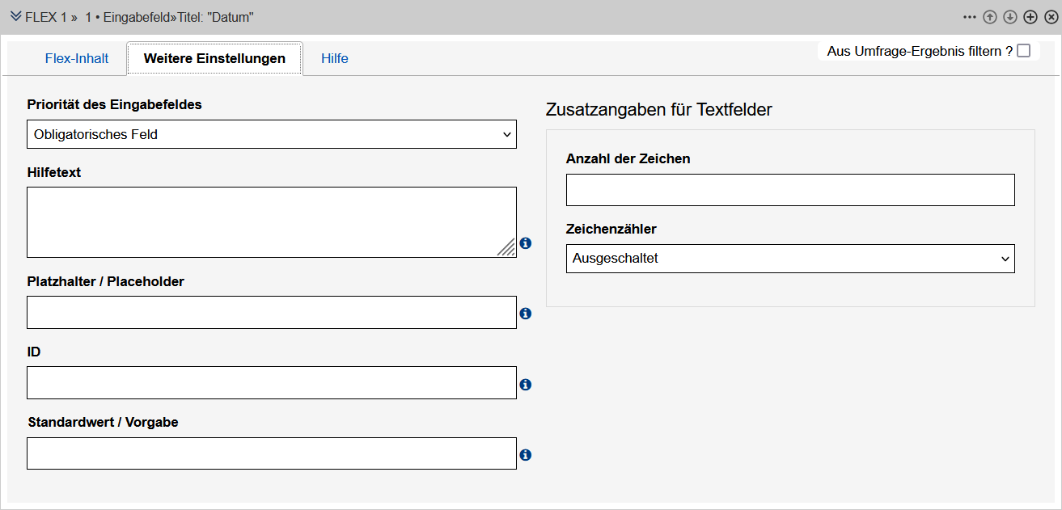Viewport: 1062px width, 510px height.
Task: Show info for the ID field
Action: (526, 385)
